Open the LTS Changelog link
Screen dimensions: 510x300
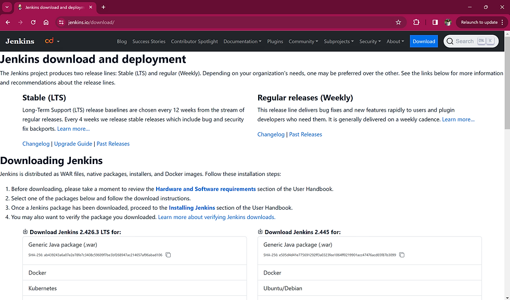(36, 144)
